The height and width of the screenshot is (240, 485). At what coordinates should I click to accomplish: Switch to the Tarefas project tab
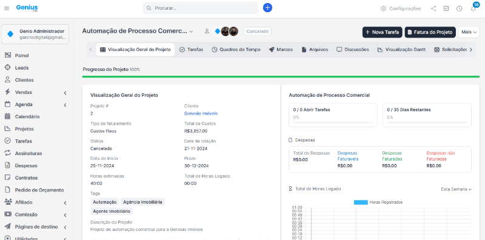click(x=192, y=50)
